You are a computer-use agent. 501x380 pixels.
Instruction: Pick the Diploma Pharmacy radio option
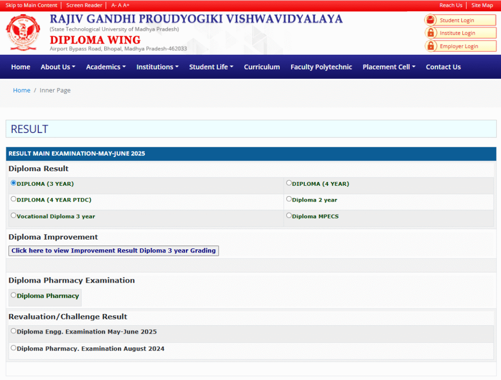coord(13,295)
